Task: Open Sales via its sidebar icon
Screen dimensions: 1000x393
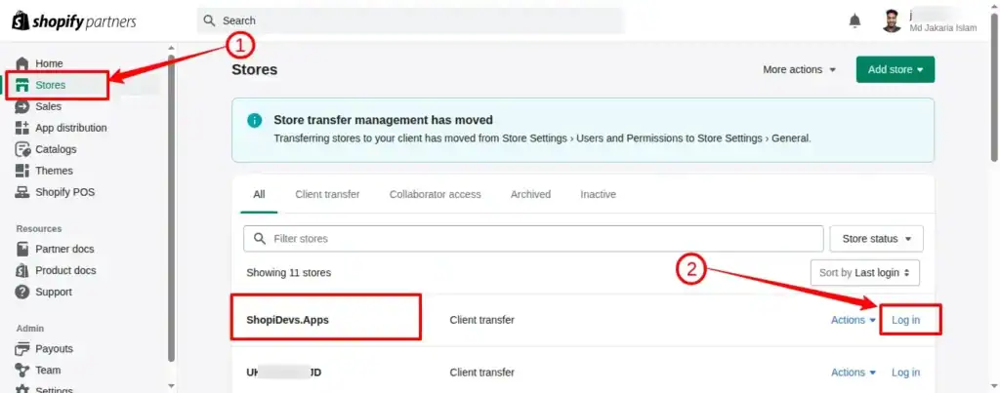Action: pos(22,106)
